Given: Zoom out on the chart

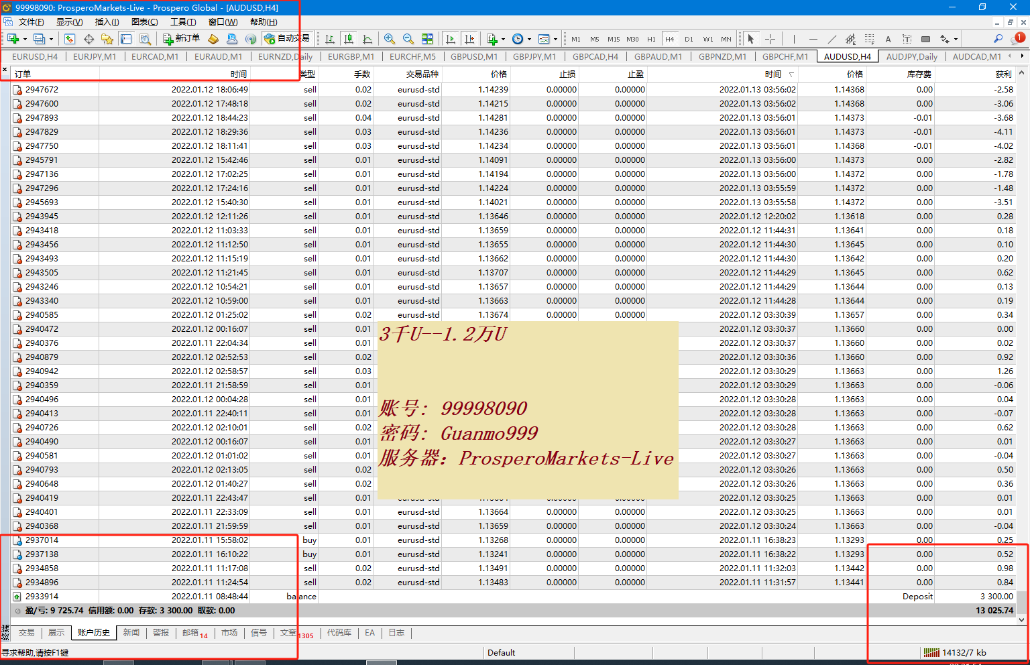Looking at the screenshot, I should pos(408,39).
